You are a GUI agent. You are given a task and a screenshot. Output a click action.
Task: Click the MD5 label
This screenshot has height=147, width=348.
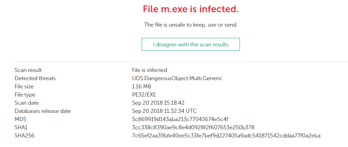(20, 119)
